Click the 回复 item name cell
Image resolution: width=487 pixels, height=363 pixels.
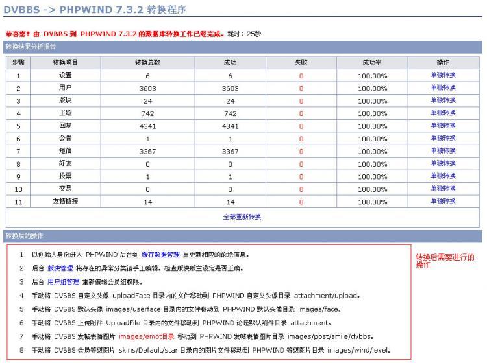point(65,126)
